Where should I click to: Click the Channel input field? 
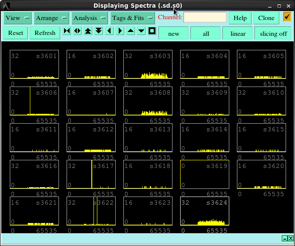pos(205,17)
